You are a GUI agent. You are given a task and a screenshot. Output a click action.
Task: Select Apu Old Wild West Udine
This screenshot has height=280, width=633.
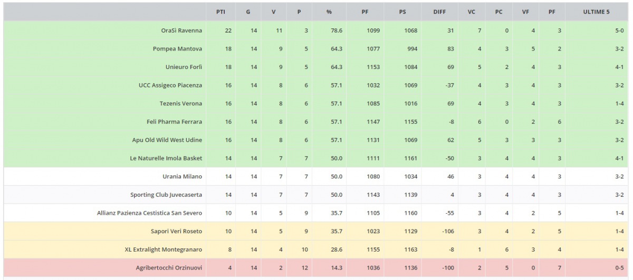167,140
